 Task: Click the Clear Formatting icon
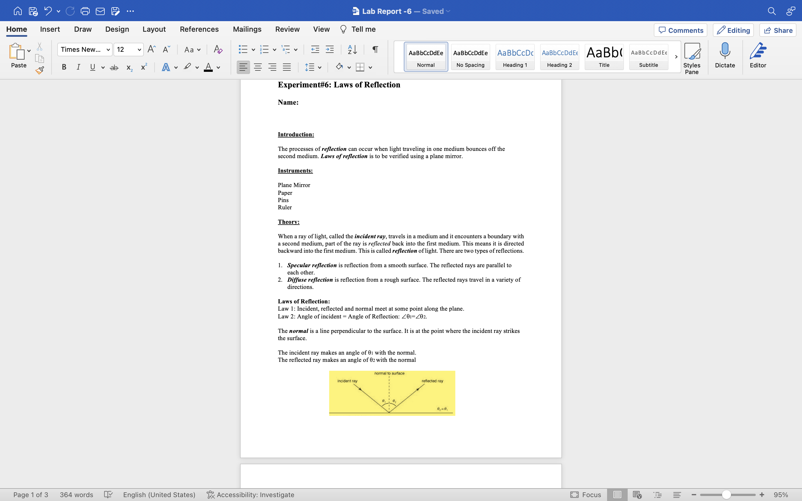coord(218,50)
